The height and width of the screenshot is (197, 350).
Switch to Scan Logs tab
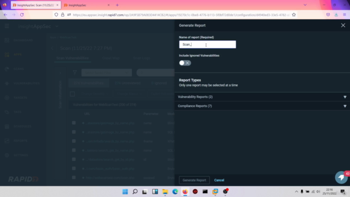click(x=142, y=58)
